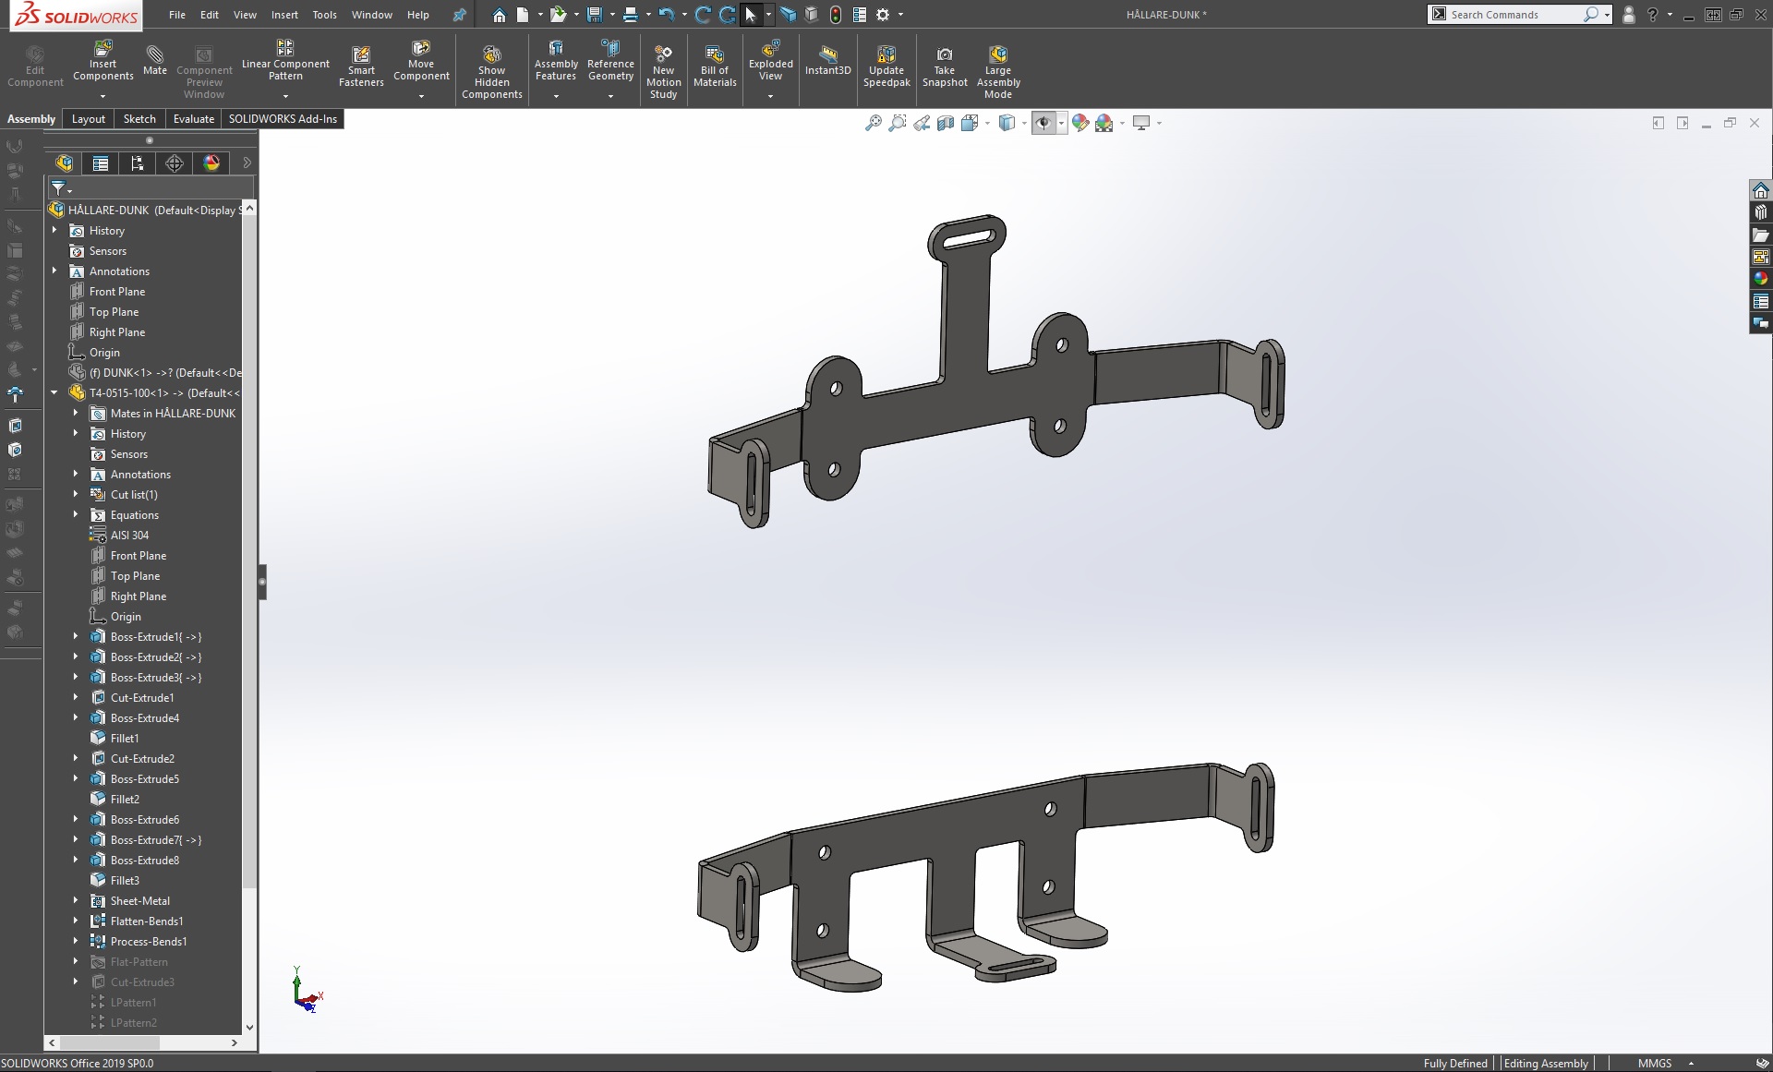Click Fully Defined status text
1773x1072 pixels.
(1454, 1063)
